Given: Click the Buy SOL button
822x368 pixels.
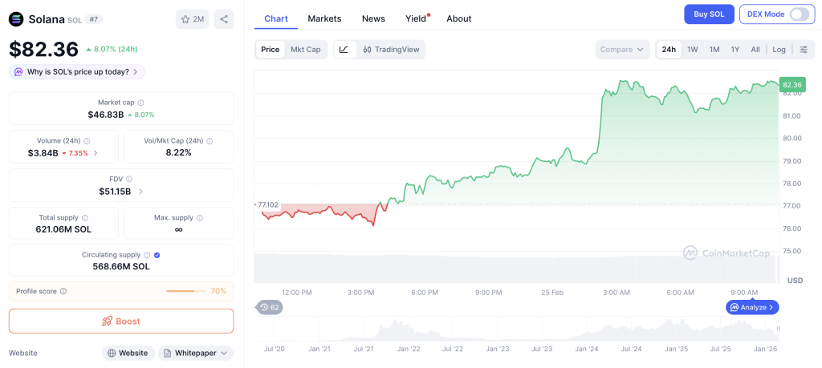Looking at the screenshot, I should 709,14.
